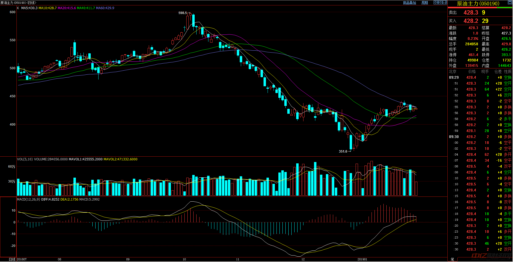The width and height of the screenshot is (513, 262).
Task: Click the 性质 column header in tick list
Action: click(508, 71)
